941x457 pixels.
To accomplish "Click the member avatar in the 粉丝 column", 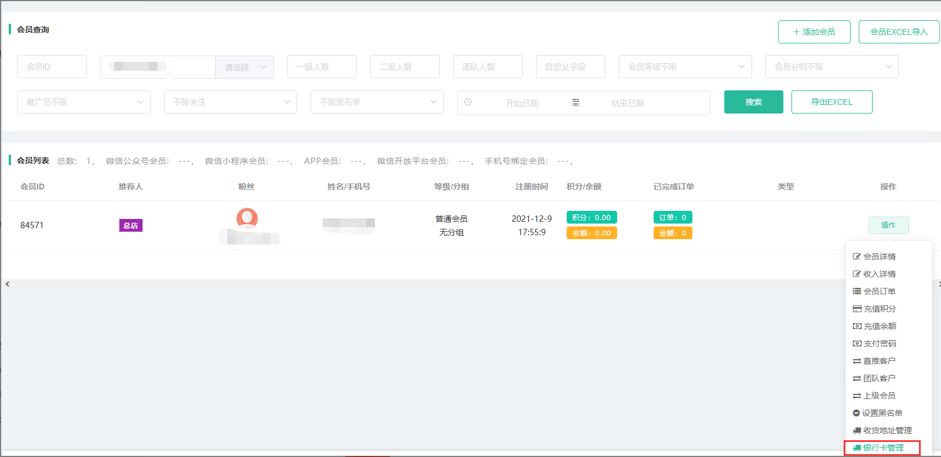I will tap(247, 218).
